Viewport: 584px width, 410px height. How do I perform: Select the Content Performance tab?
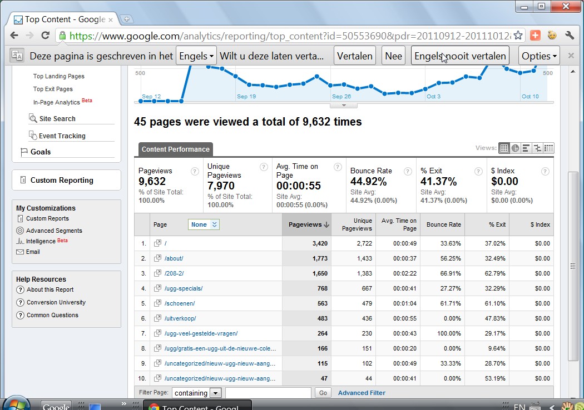tap(175, 149)
